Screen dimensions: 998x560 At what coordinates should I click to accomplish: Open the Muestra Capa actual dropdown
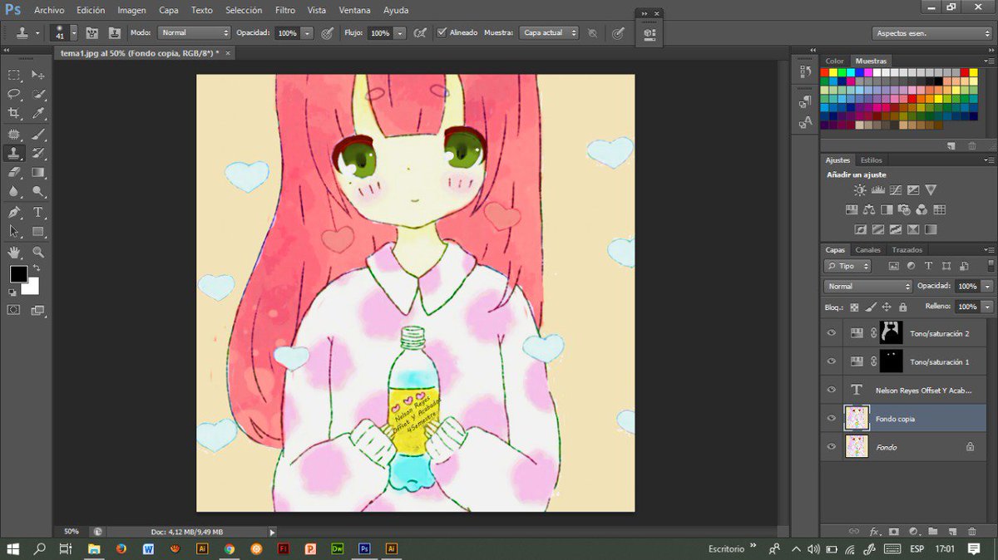[x=550, y=33]
